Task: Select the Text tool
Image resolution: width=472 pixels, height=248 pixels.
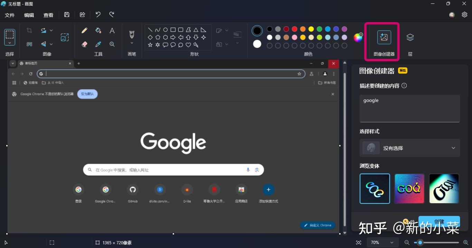Action: tap(112, 30)
